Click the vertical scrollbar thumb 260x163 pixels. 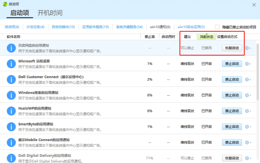pos(258,72)
